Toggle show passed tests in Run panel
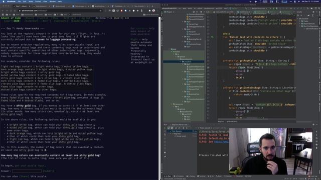 169,128
